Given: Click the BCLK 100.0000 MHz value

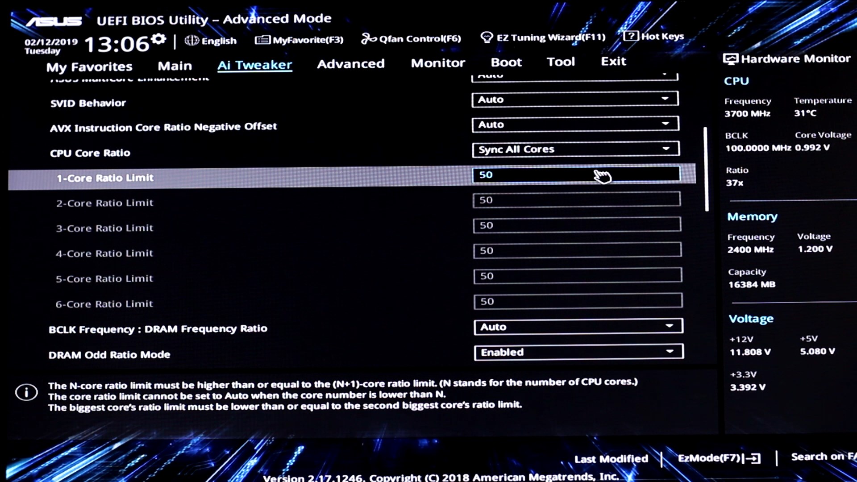Looking at the screenshot, I should click(758, 148).
